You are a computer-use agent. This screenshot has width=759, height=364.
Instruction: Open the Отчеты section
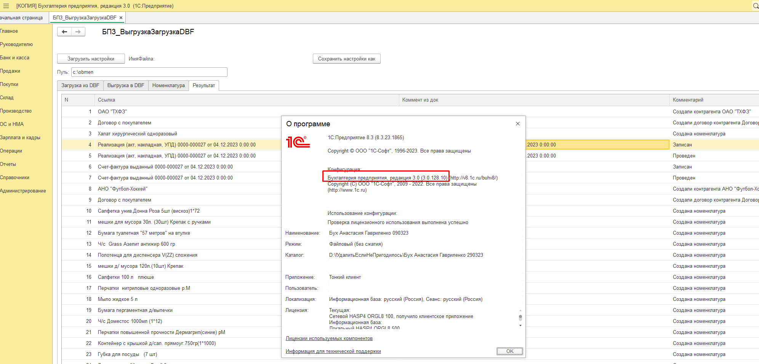pyautogui.click(x=8, y=164)
